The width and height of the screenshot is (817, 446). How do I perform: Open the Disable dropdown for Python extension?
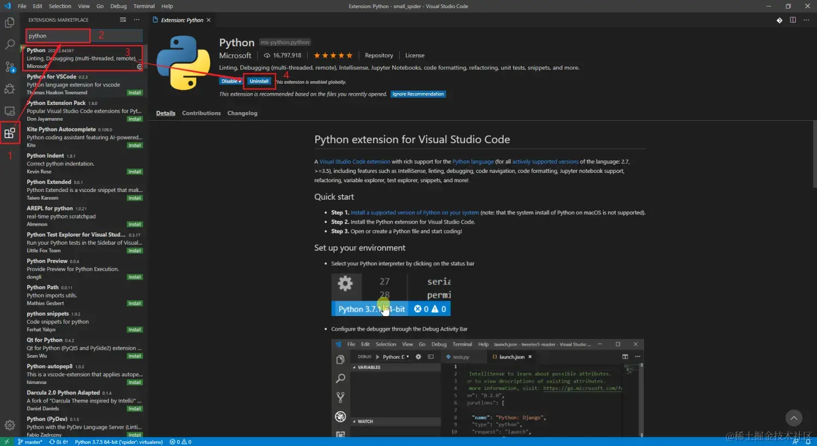click(231, 81)
